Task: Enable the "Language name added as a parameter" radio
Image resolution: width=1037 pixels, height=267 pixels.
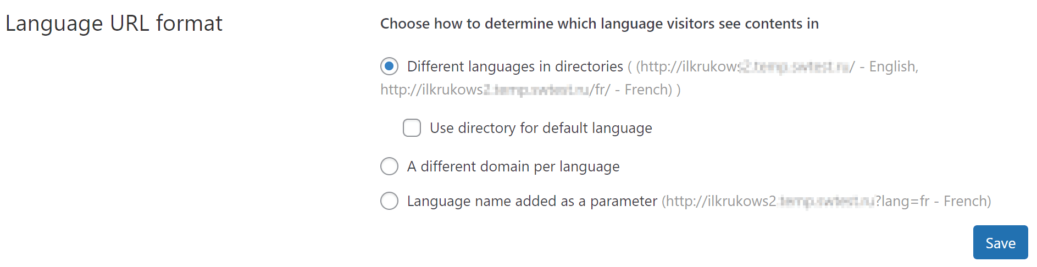Action: (389, 201)
